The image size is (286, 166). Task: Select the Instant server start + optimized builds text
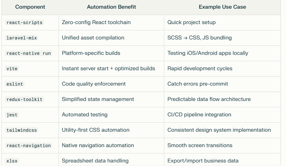click(108, 69)
